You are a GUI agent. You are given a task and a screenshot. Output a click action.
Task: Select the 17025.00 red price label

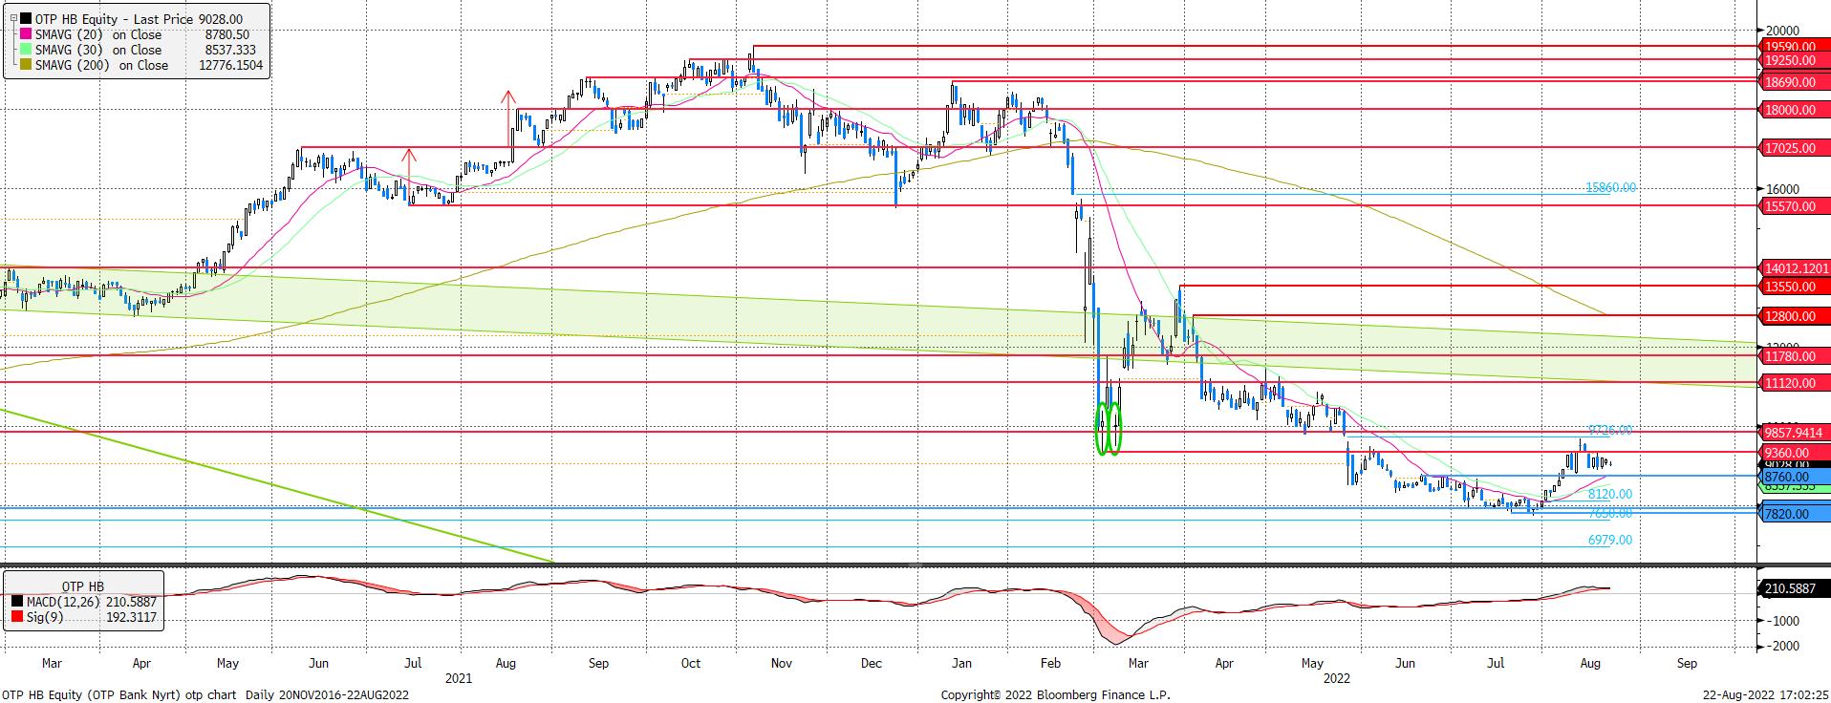pyautogui.click(x=1796, y=148)
